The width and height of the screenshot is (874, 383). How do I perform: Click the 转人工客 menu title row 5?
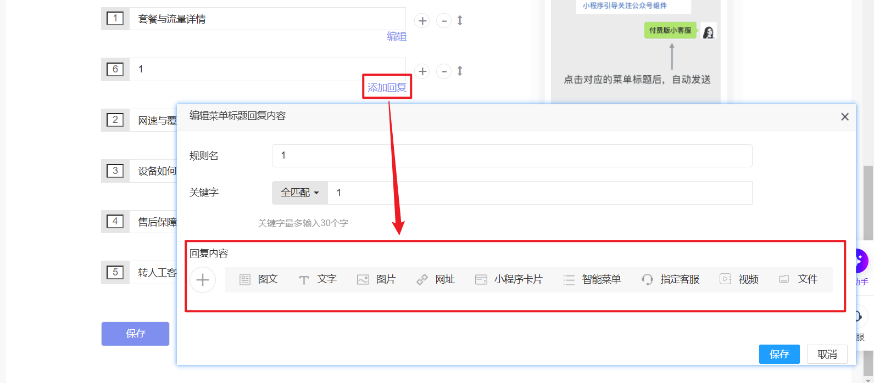click(x=153, y=272)
